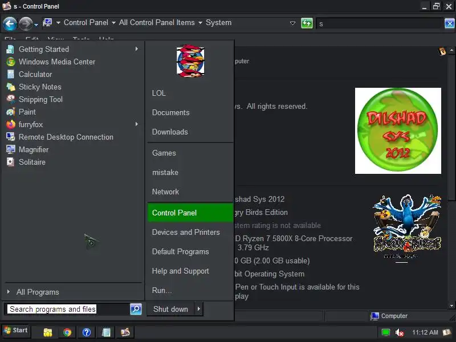
Task: Open Help and Support
Action: [190, 271]
